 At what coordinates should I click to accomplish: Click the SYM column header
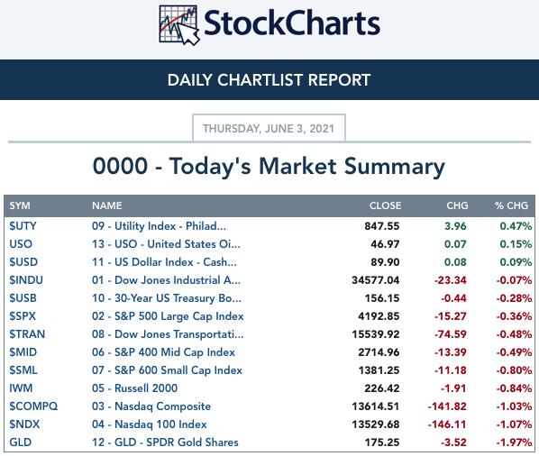click(20, 205)
